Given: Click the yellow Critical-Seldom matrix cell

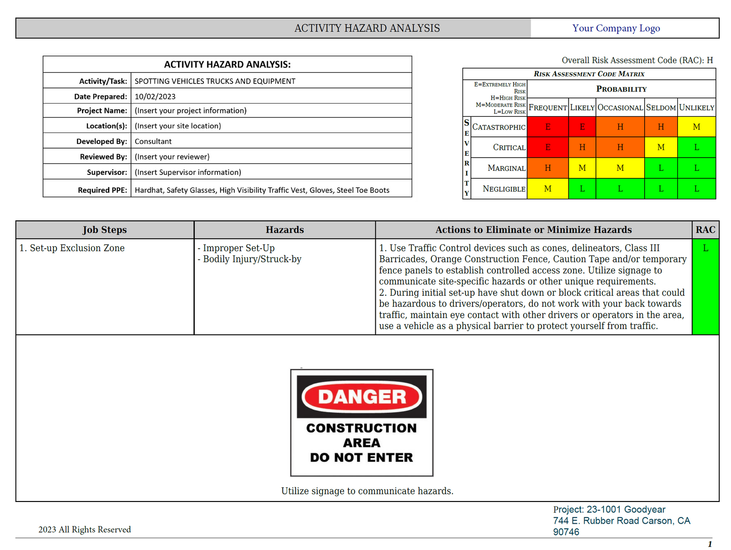Looking at the screenshot, I should [661, 148].
